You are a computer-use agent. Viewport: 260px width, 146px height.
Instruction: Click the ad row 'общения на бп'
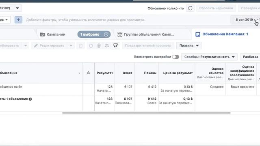click(11, 87)
